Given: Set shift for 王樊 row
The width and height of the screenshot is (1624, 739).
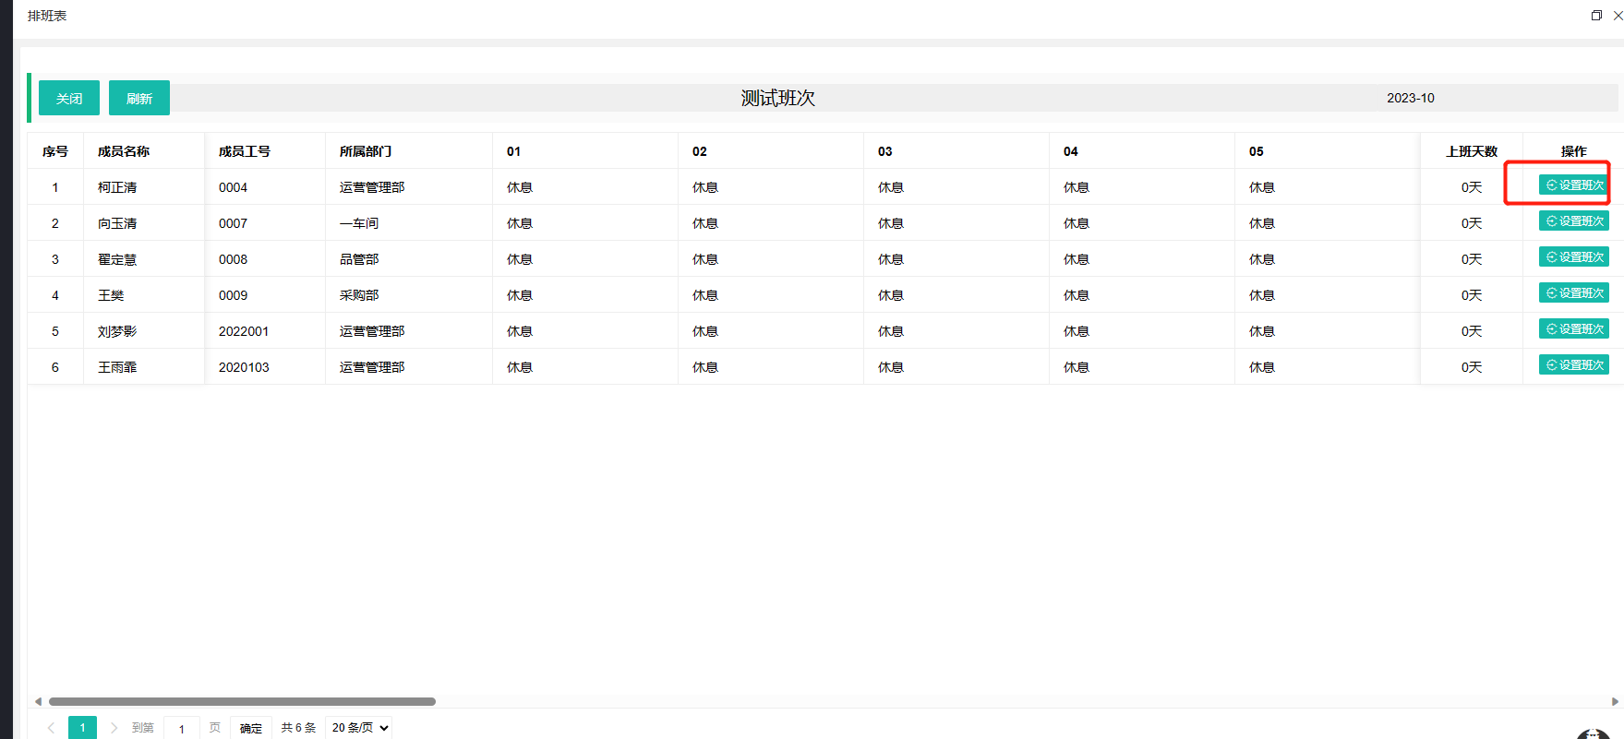Looking at the screenshot, I should (1573, 293).
